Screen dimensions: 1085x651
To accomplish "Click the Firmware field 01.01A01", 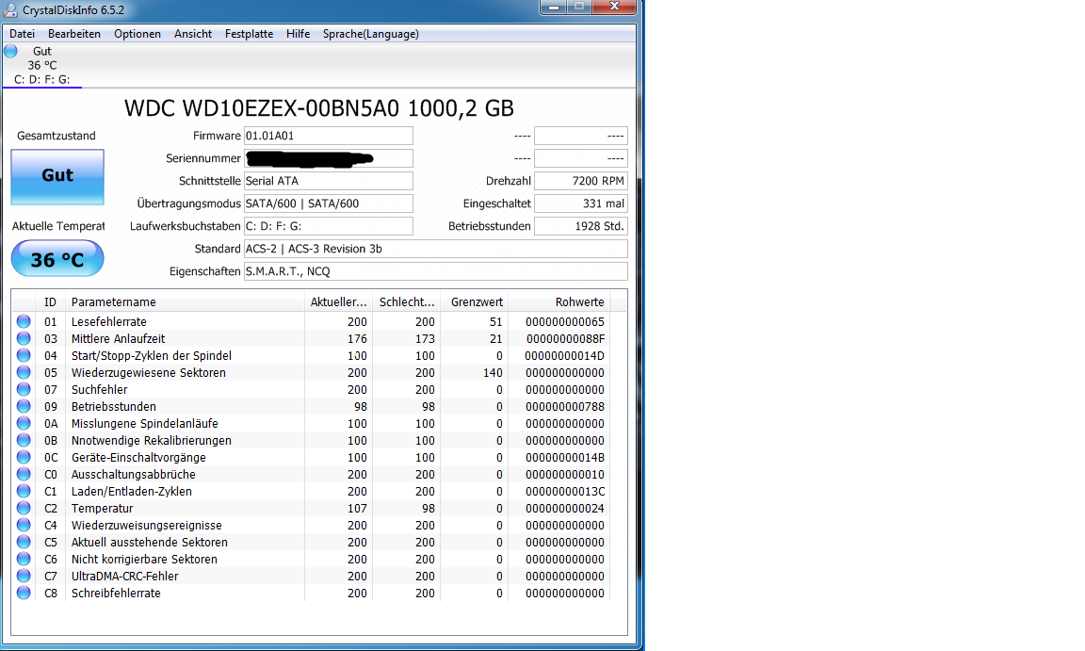I will 329,136.
